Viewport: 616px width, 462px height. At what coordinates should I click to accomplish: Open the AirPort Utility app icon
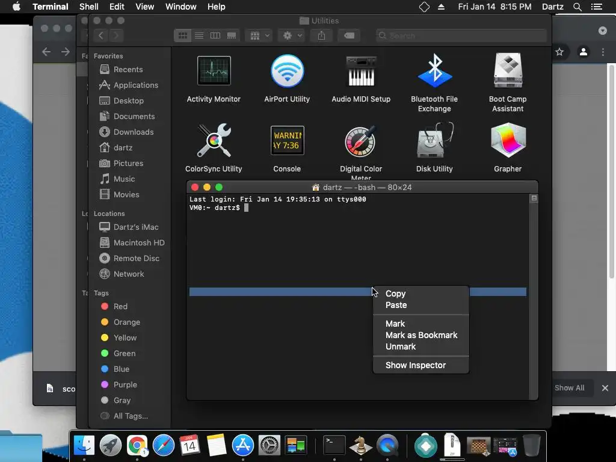point(287,71)
